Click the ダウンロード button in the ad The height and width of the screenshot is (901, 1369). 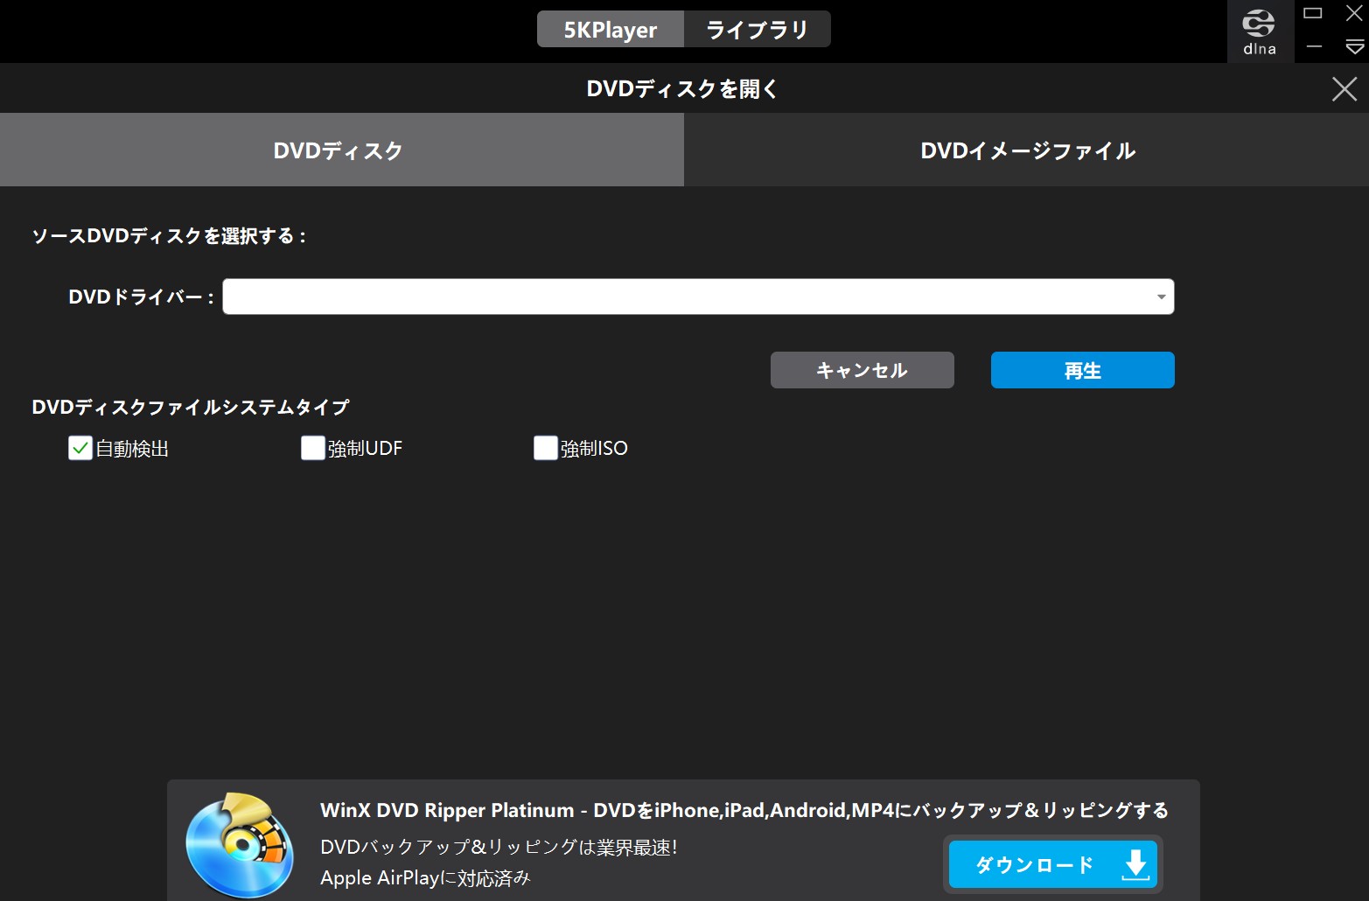coord(1053,864)
